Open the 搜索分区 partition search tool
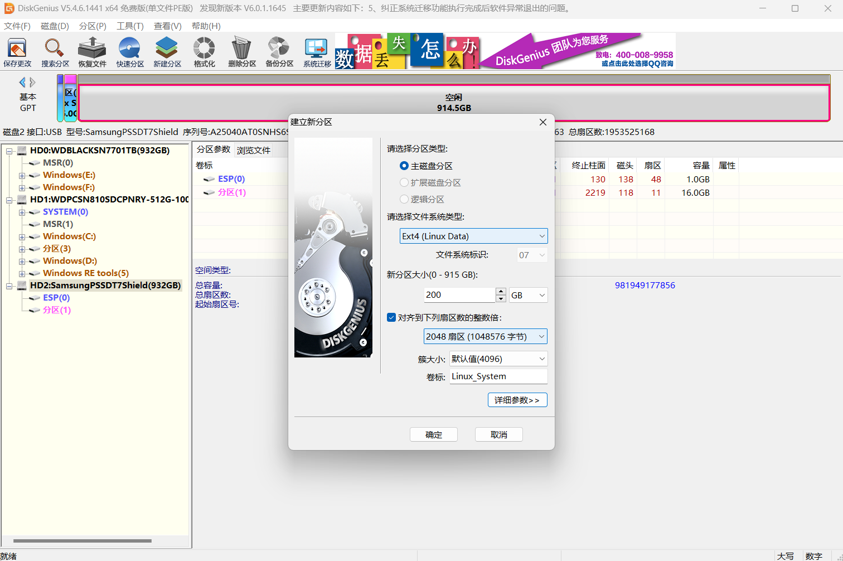 pyautogui.click(x=54, y=51)
